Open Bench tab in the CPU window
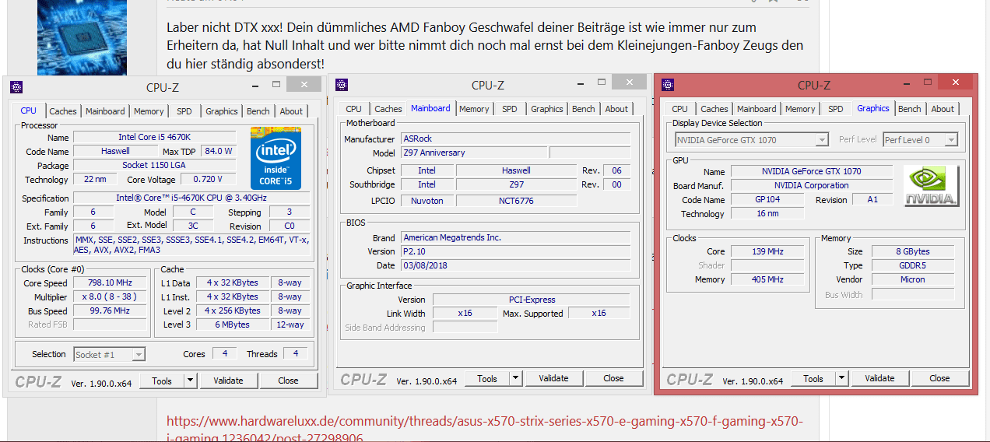 (x=258, y=111)
